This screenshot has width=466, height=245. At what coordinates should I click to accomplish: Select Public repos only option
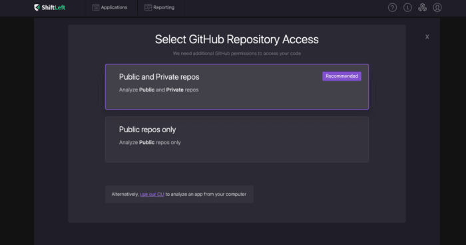(x=237, y=139)
